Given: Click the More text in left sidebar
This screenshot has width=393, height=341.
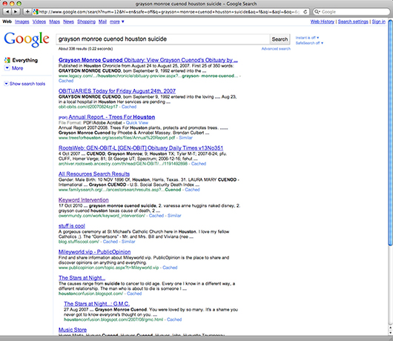Looking at the screenshot, I should coord(17,68).
